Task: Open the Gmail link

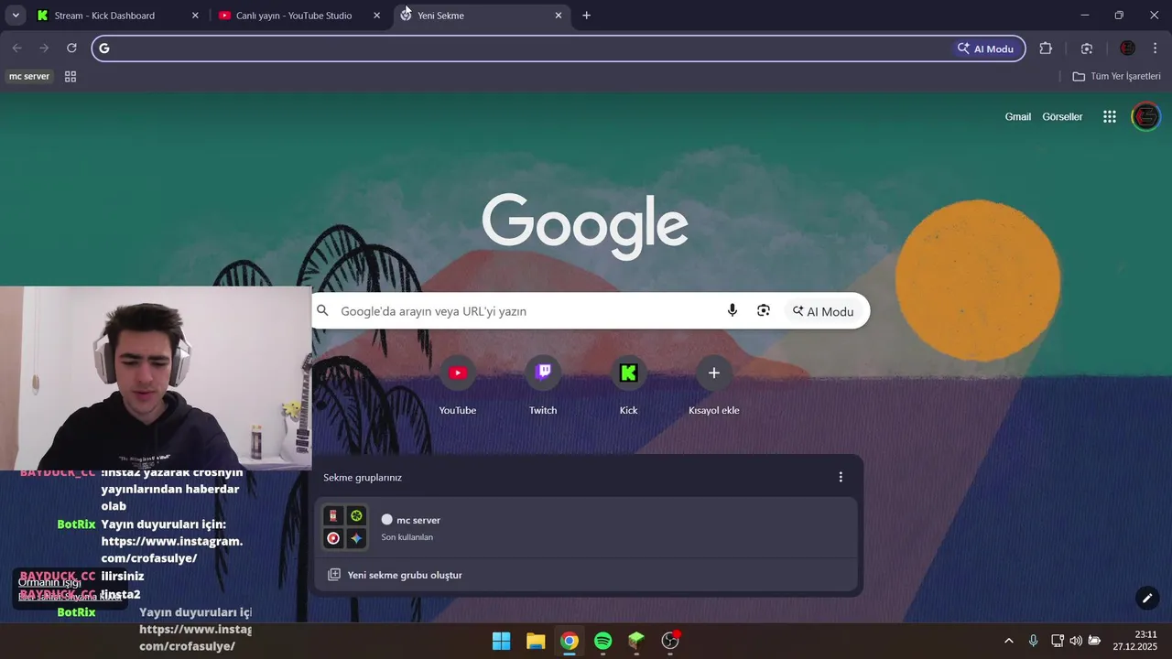Action: (1018, 117)
